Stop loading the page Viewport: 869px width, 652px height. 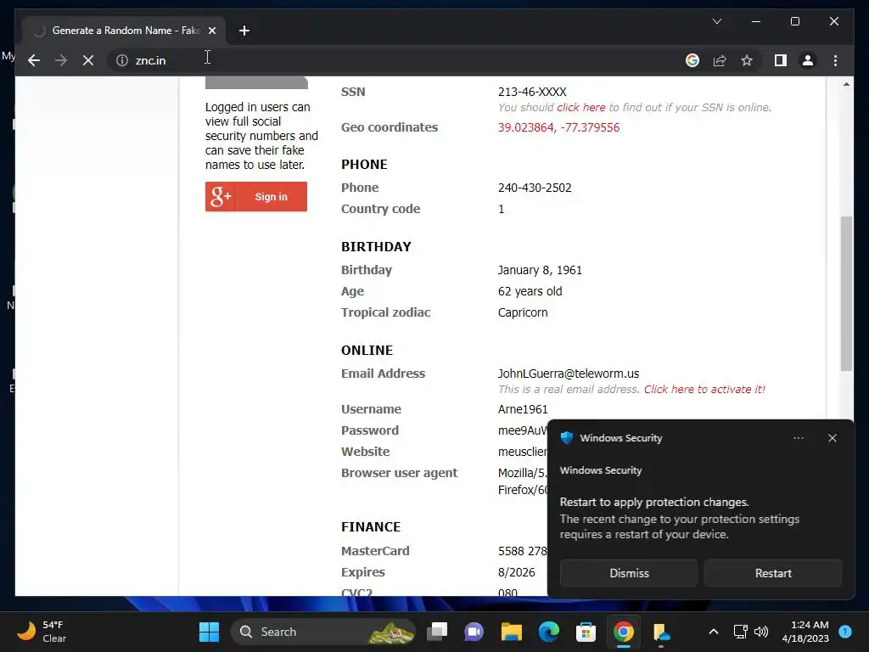click(x=88, y=60)
